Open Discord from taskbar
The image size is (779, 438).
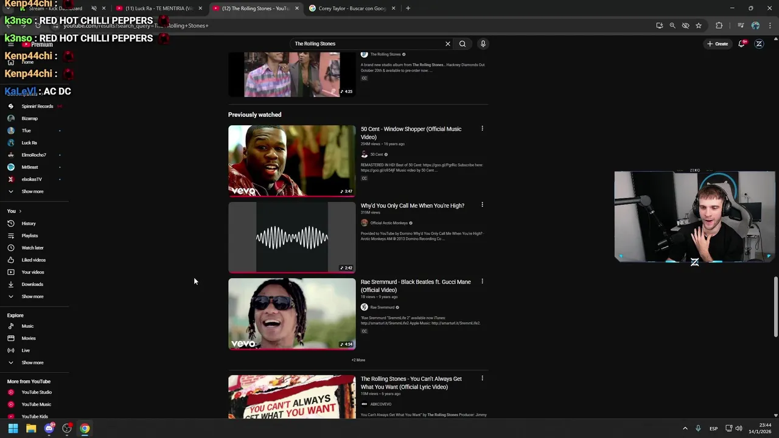pyautogui.click(x=49, y=428)
